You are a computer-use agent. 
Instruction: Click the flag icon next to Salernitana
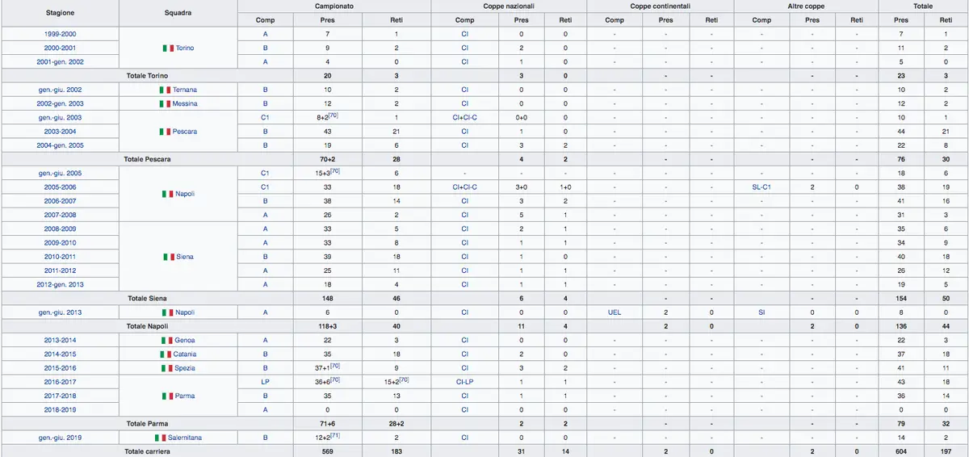tap(158, 438)
